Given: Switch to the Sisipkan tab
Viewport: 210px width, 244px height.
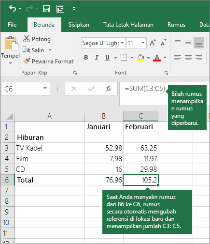Looking at the screenshot, I should click(x=79, y=25).
